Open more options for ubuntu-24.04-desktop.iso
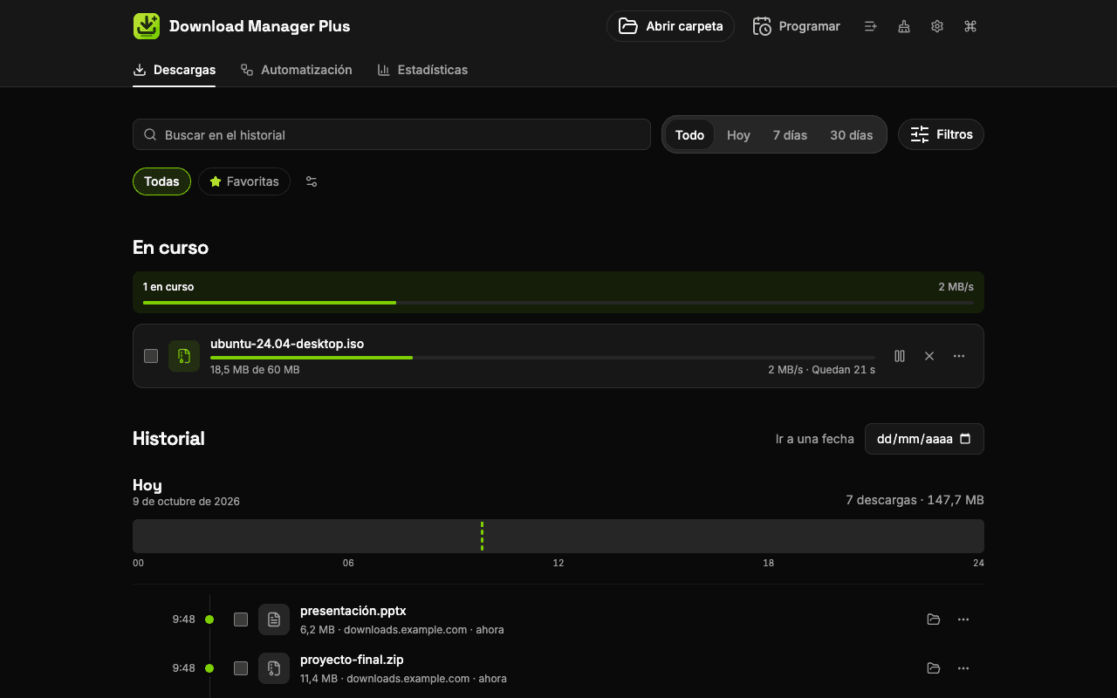The image size is (1117, 698). point(959,356)
